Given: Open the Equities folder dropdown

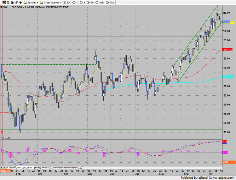Looking at the screenshot, I should pos(31,2).
